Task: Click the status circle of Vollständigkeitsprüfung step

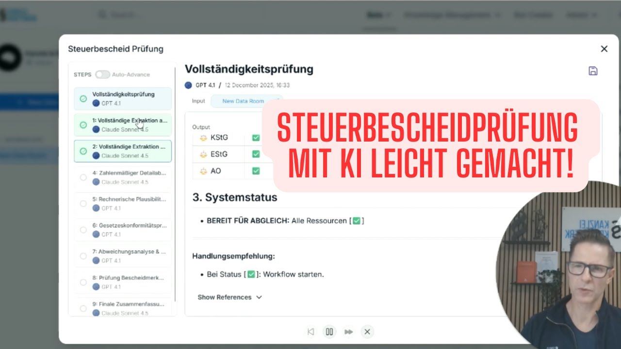Action: (x=83, y=99)
